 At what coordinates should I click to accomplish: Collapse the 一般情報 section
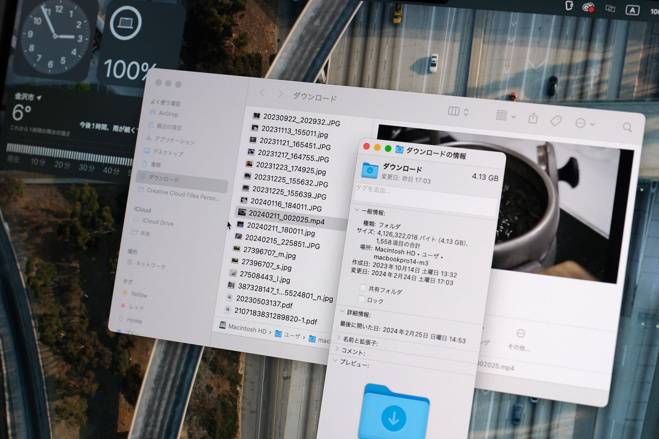pos(357,210)
